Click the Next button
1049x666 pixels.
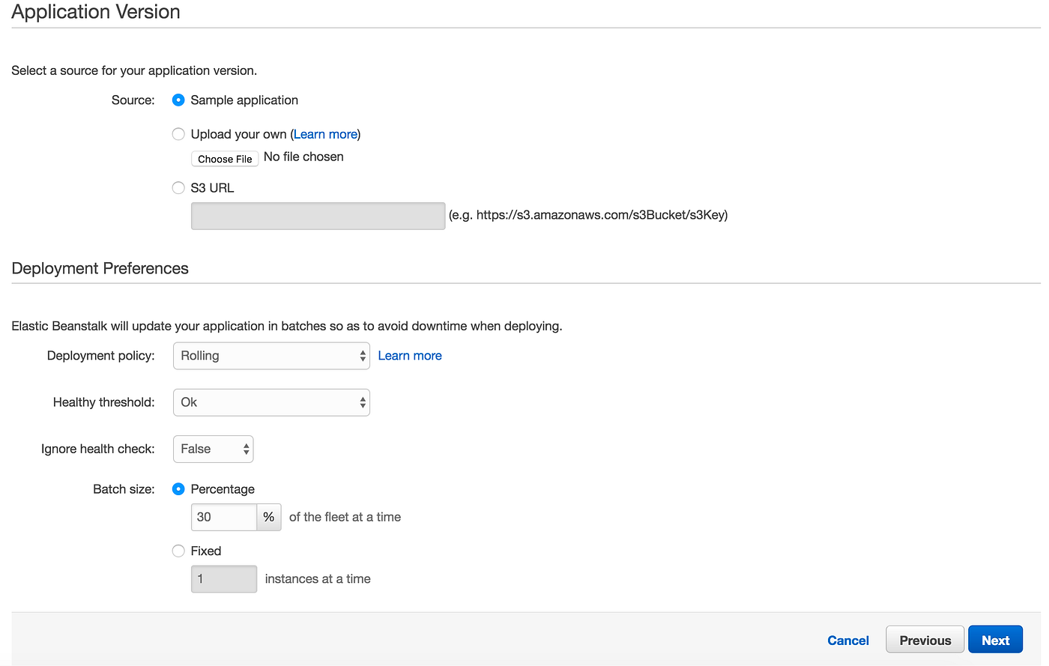pyautogui.click(x=995, y=639)
